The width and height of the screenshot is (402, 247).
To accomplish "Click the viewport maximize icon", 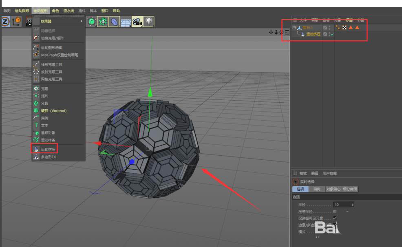I will click(x=287, y=32).
